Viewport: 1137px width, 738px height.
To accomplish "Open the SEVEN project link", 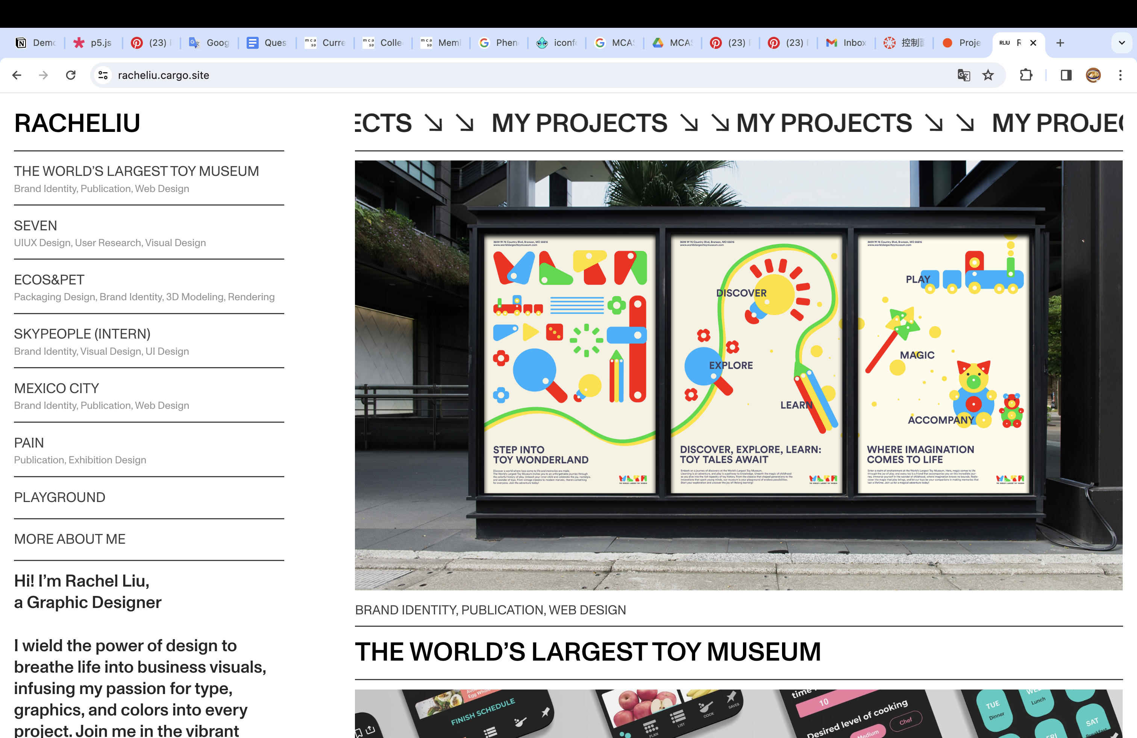I will (x=35, y=225).
